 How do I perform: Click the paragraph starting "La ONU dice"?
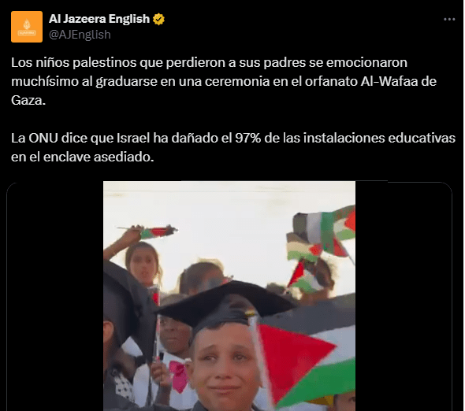(x=233, y=147)
